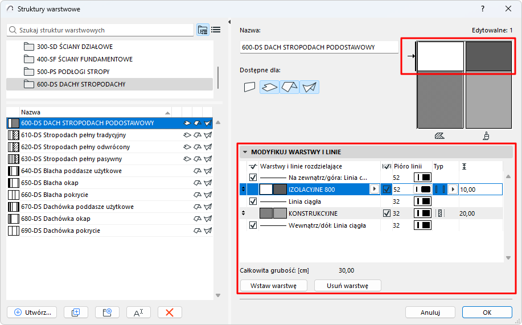Click the Usuń warstwę button

point(348,286)
